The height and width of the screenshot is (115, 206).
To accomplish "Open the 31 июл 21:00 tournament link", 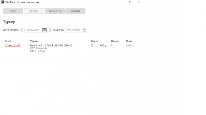I will (x=13, y=45).
